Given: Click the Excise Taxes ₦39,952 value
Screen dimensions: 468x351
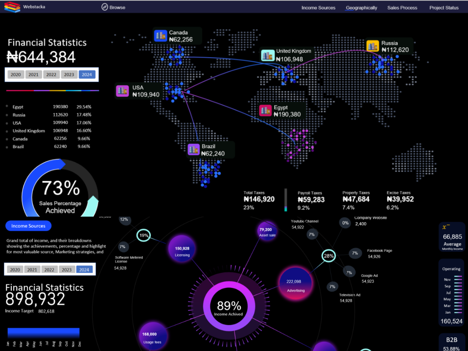Looking at the screenshot, I should tap(400, 199).
